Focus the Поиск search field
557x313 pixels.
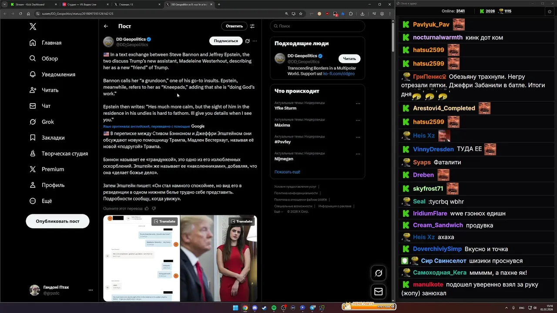[317, 26]
